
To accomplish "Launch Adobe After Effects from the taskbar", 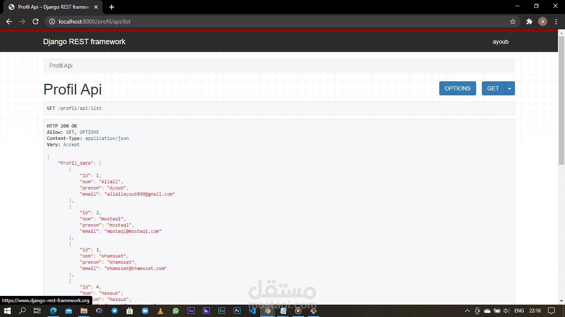I will pyautogui.click(x=191, y=311).
